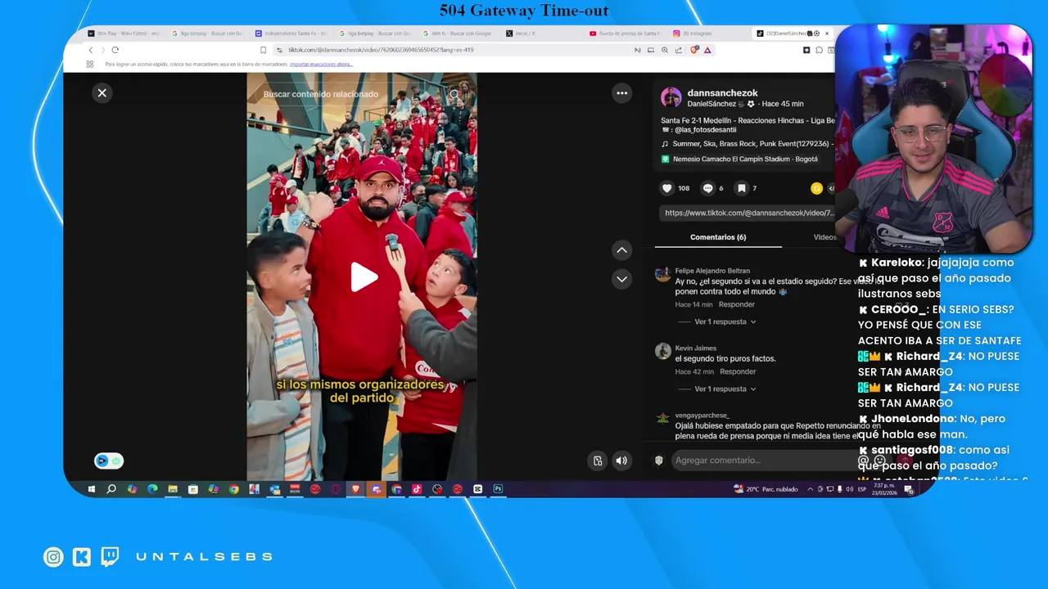Screen dimensions: 1048x589
Task: Click the tiktok.com address bar URL
Action: tap(381, 50)
